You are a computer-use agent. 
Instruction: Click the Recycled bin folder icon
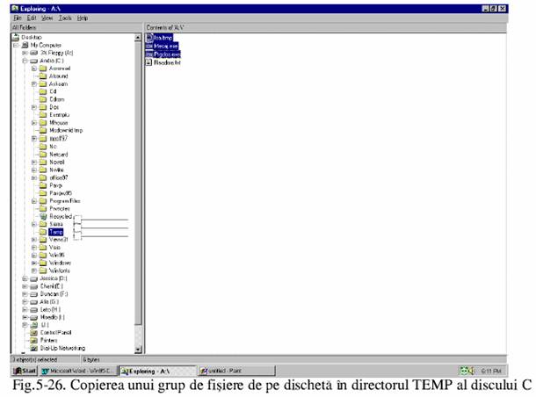(x=43, y=216)
